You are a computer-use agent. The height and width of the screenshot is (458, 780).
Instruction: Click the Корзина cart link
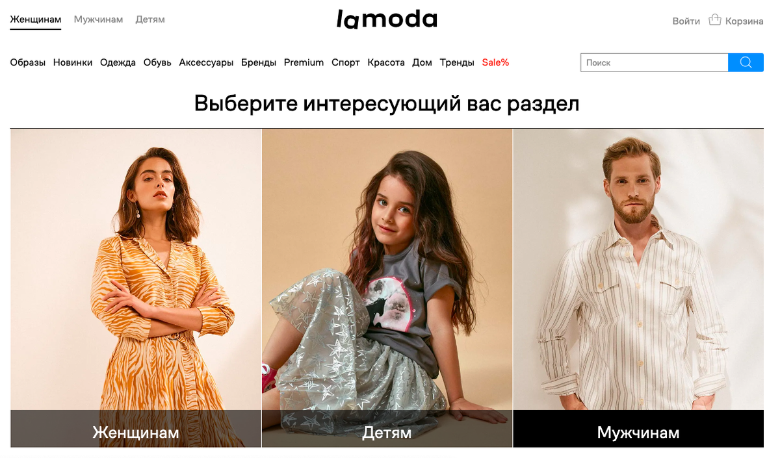pos(744,21)
